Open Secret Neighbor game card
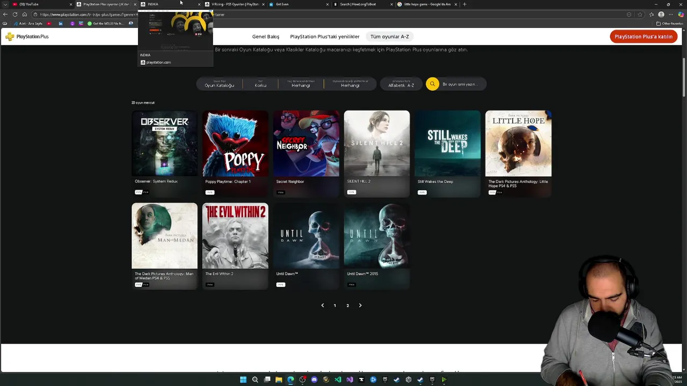Viewport: 687px width, 386px height. 306,154
